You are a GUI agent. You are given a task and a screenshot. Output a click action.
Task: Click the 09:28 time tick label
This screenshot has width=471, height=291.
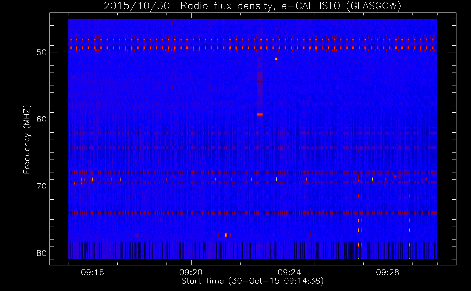(388, 273)
